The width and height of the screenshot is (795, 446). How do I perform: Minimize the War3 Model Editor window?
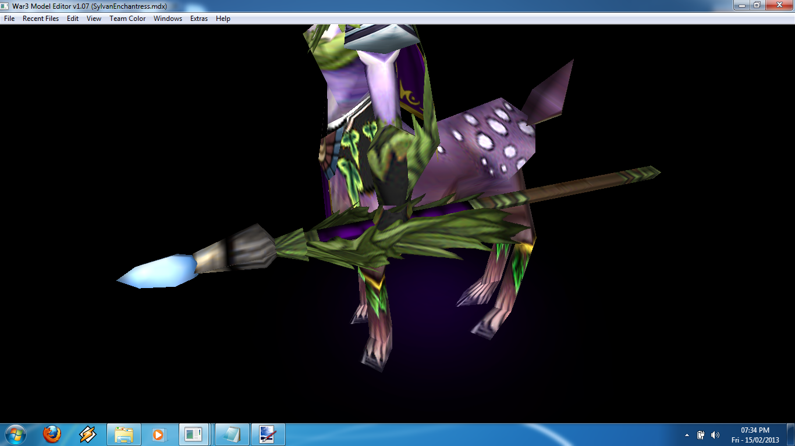coord(741,5)
